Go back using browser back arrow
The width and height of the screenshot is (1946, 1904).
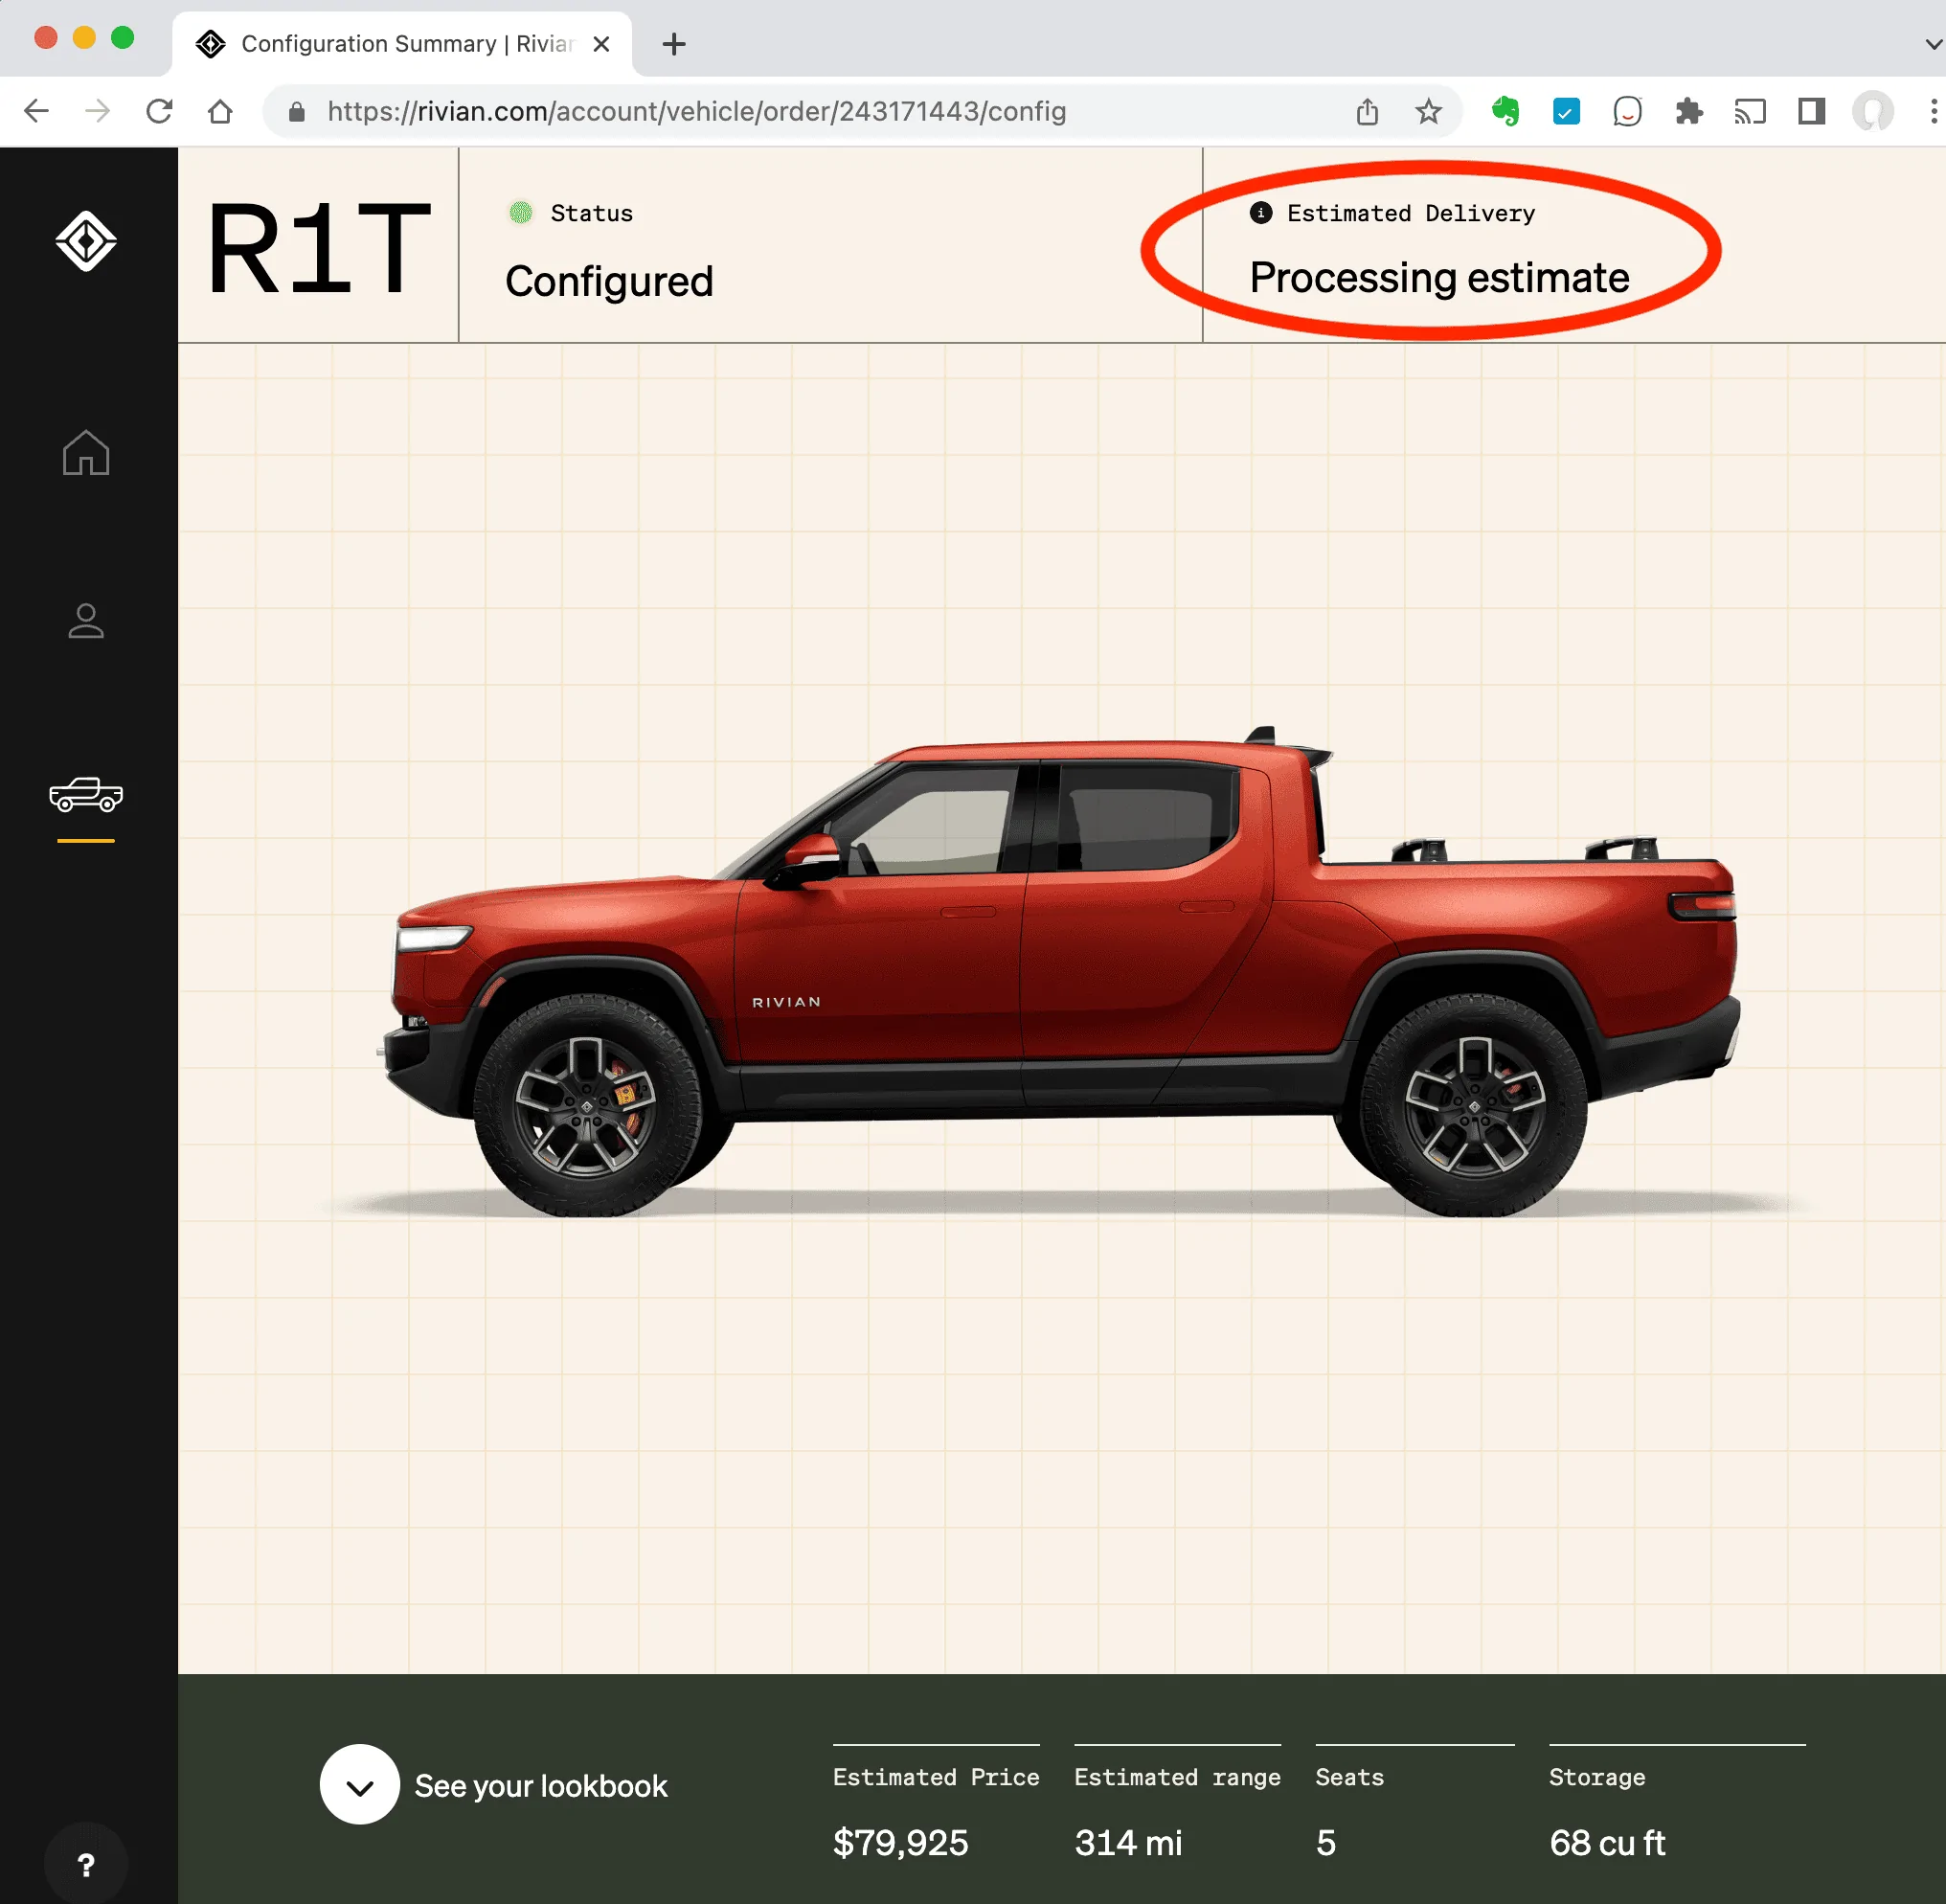point(37,111)
